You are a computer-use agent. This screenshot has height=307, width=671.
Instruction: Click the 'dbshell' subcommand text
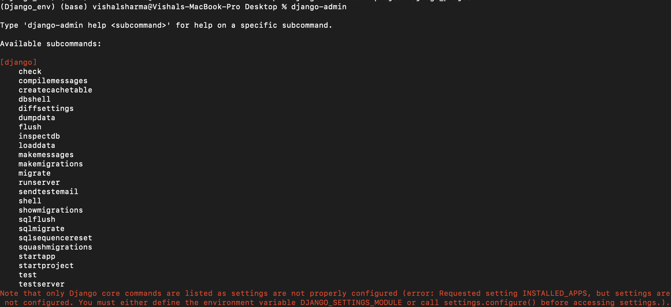pos(35,99)
